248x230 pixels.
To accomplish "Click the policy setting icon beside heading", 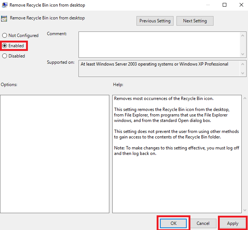I will [x=4, y=18].
